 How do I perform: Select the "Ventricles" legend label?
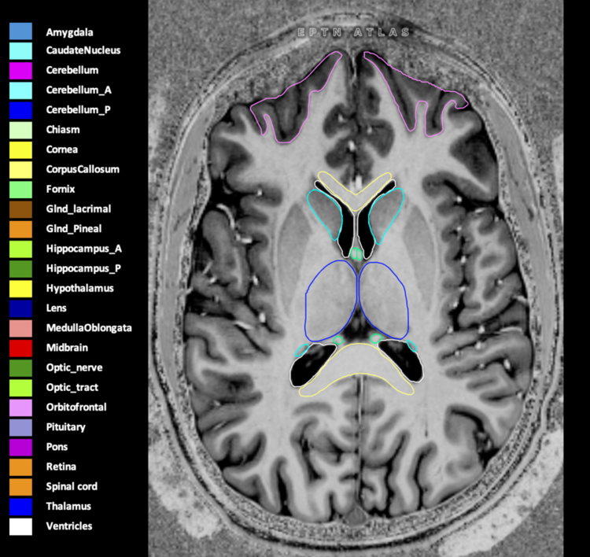pos(69,526)
